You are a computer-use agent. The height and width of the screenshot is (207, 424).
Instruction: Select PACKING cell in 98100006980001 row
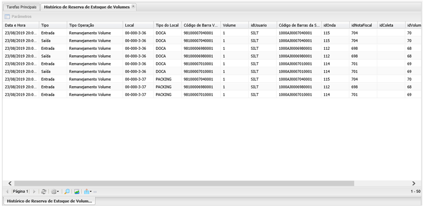[163, 87]
